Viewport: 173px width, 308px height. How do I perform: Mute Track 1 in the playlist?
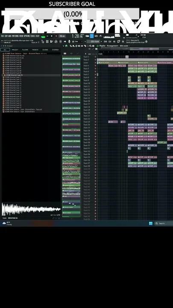pos(96,57)
